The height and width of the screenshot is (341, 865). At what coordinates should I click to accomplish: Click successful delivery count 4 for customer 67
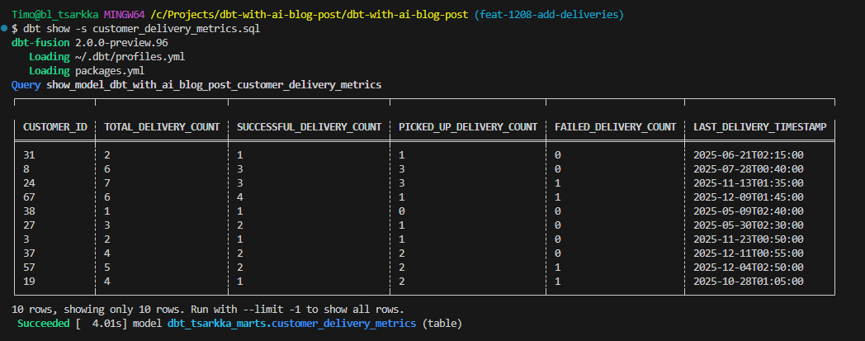[x=240, y=197]
